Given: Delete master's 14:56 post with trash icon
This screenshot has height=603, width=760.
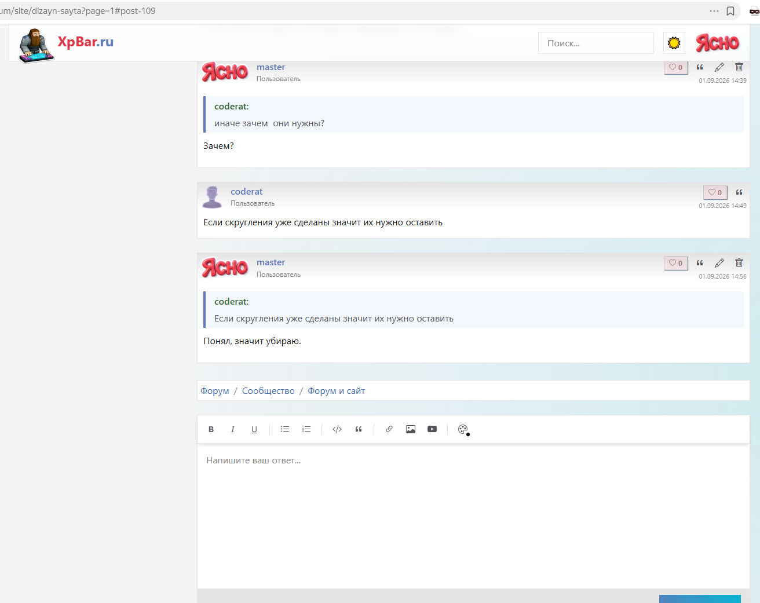Looking at the screenshot, I should (x=739, y=263).
